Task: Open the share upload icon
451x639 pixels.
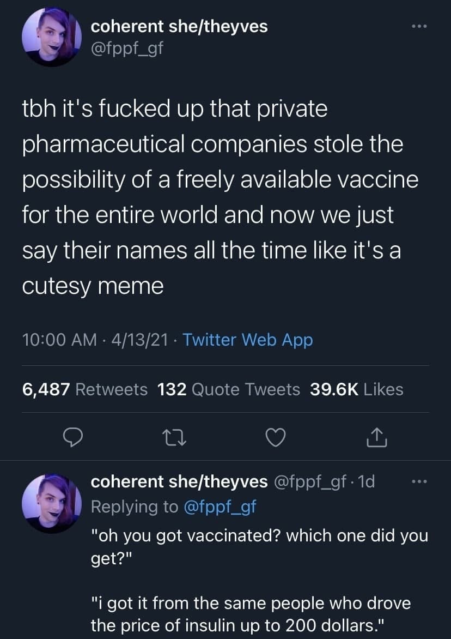Action: click(x=377, y=437)
